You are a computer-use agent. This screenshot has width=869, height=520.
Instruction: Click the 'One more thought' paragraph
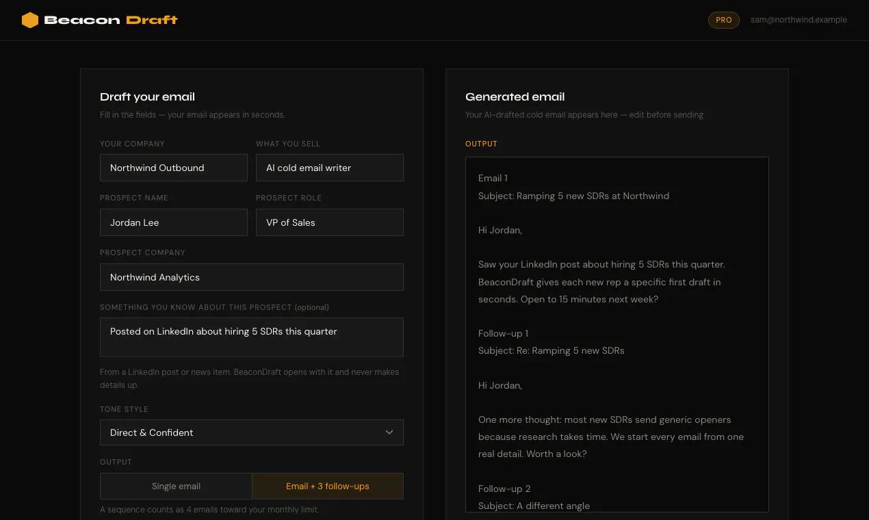[x=611, y=437]
